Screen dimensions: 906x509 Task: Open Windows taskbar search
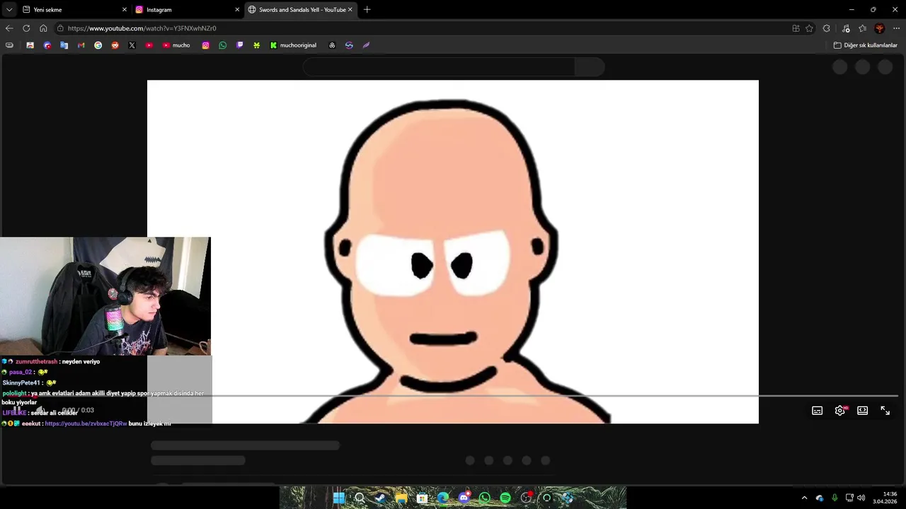tap(360, 498)
